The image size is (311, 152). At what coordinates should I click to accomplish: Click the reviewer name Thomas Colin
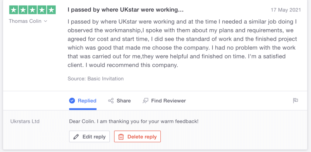tap(26, 21)
